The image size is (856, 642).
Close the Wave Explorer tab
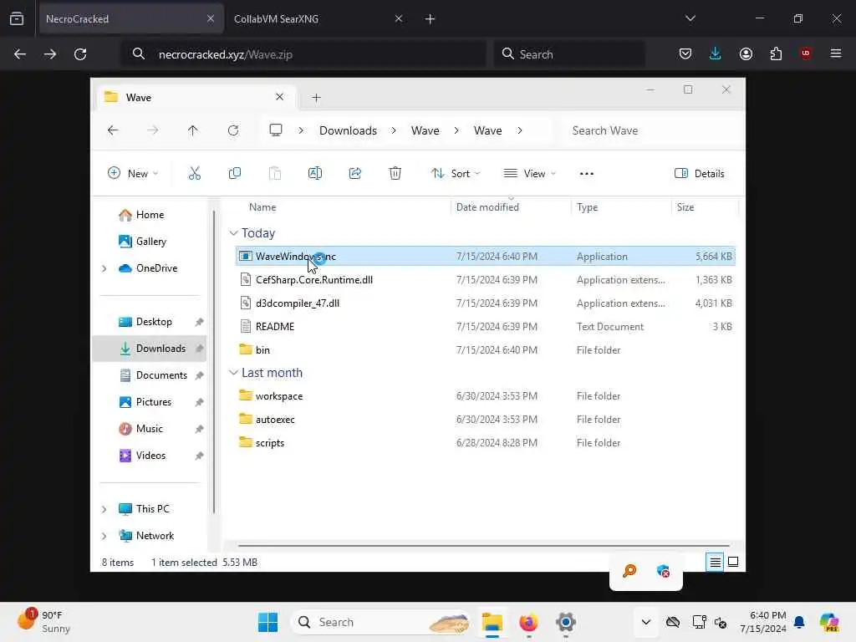pos(279,97)
